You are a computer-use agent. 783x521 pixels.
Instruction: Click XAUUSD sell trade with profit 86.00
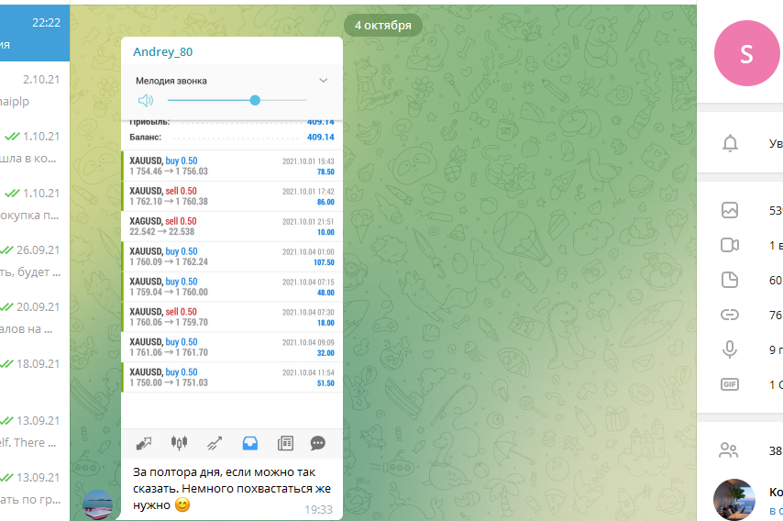tap(232, 195)
